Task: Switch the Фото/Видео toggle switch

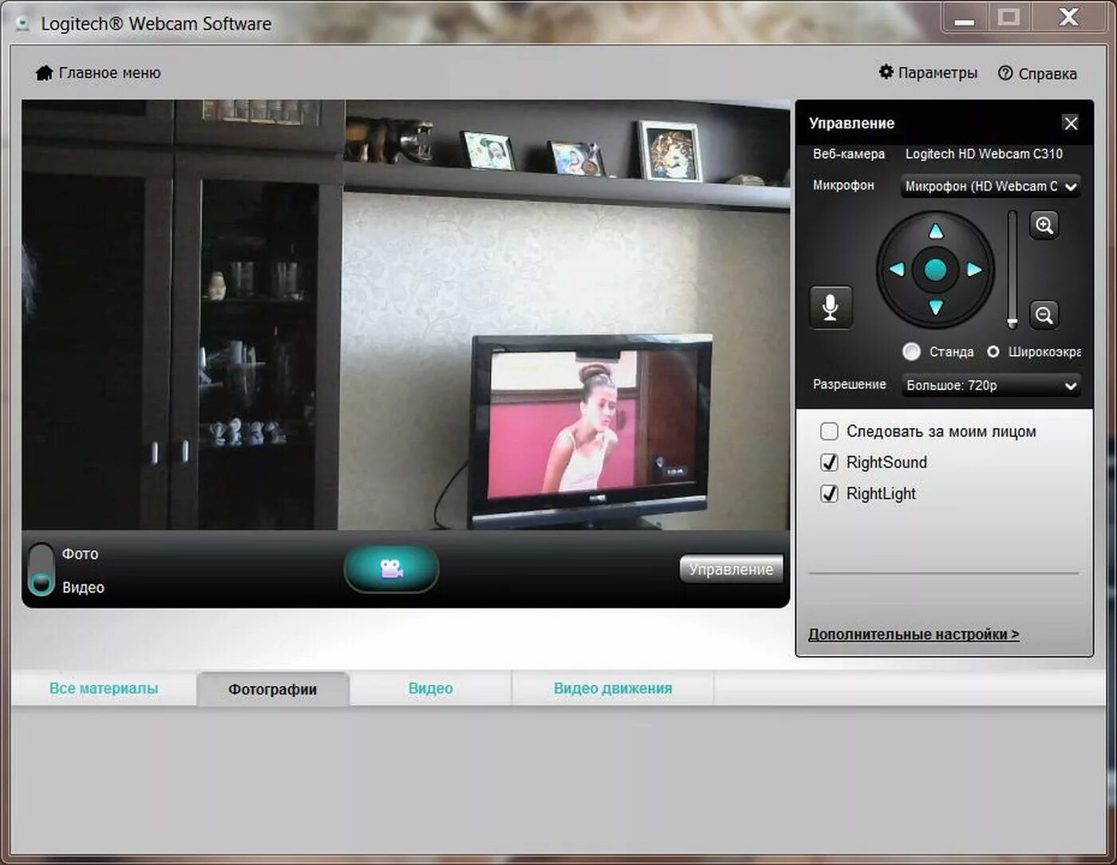Action: pyautogui.click(x=41, y=569)
